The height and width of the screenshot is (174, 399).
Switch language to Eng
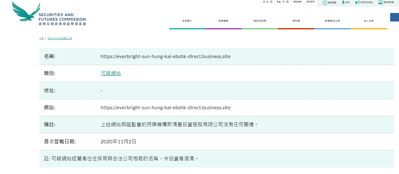(x=279, y=2)
